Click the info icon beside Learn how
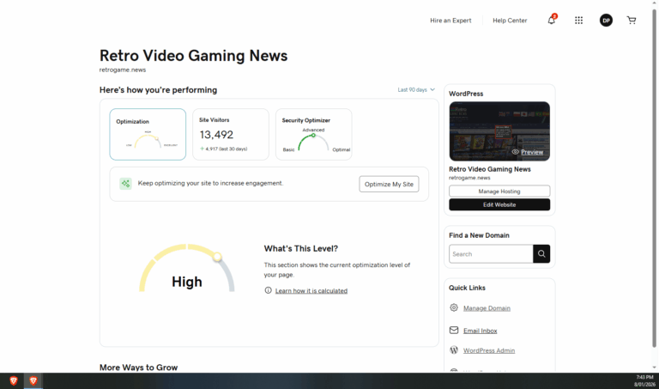 pos(269,291)
